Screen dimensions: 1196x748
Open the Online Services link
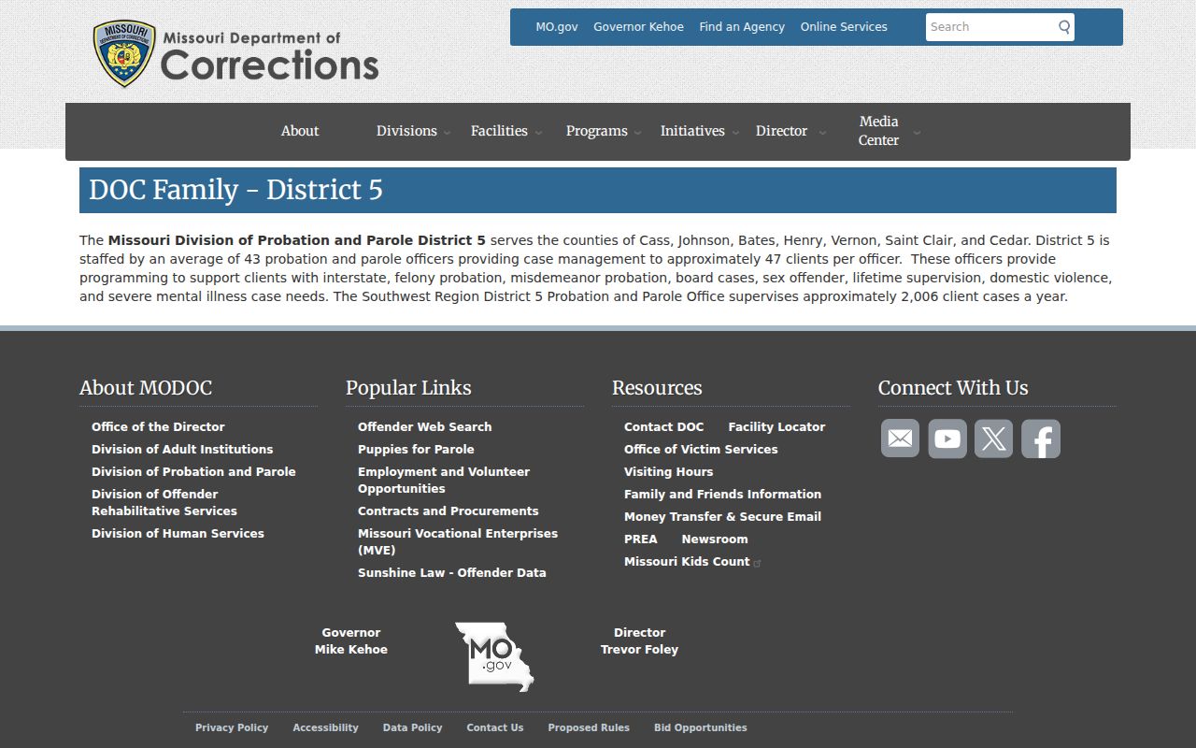point(844,27)
